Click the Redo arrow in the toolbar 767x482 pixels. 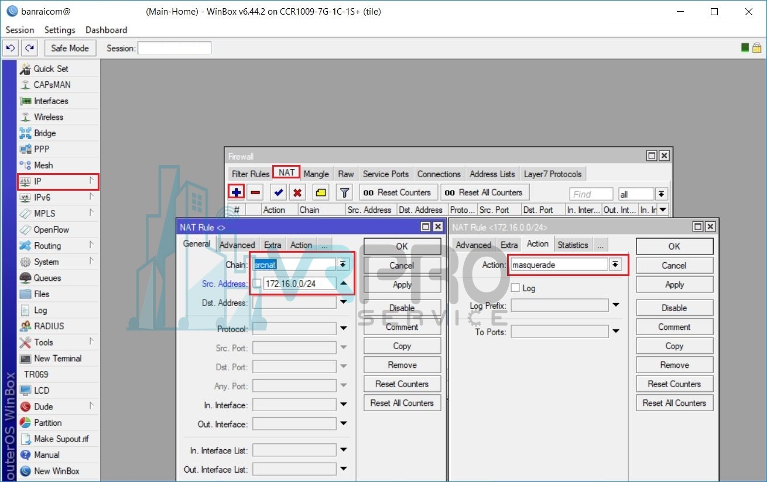coord(30,48)
